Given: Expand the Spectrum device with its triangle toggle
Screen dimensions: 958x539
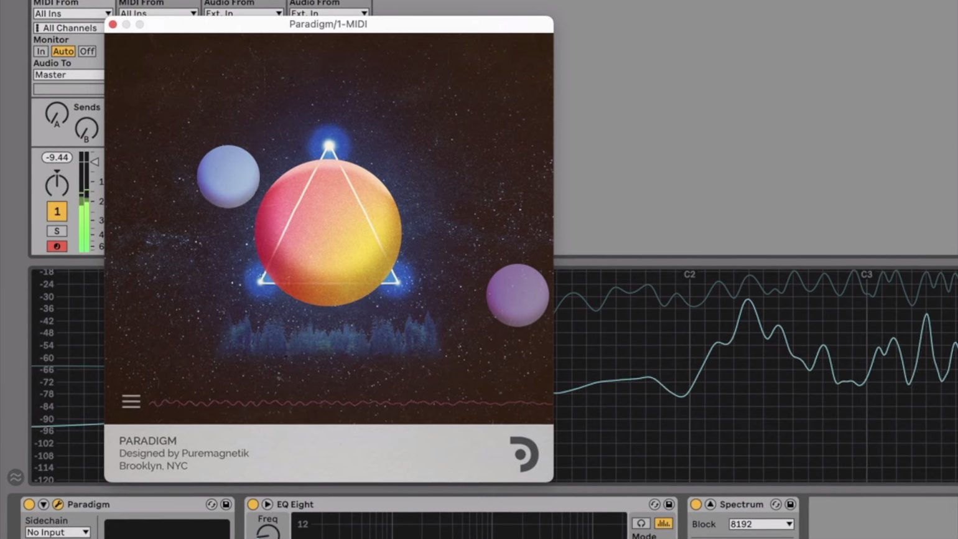Looking at the screenshot, I should (x=710, y=504).
